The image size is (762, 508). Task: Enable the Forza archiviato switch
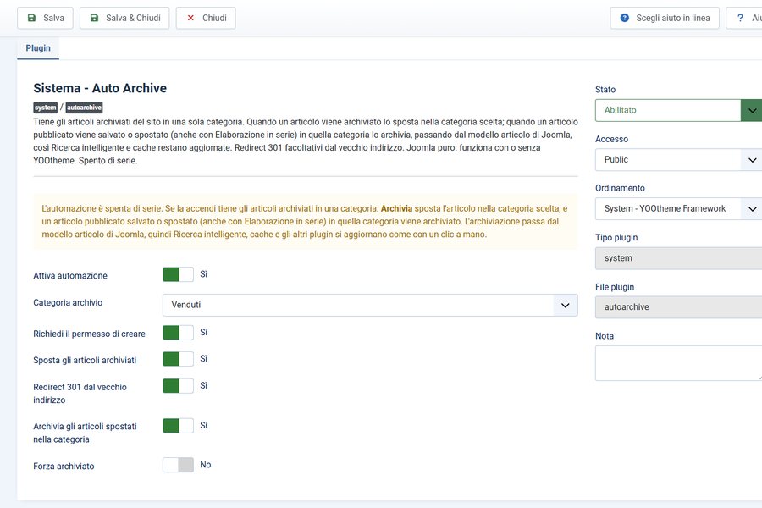coord(178,465)
